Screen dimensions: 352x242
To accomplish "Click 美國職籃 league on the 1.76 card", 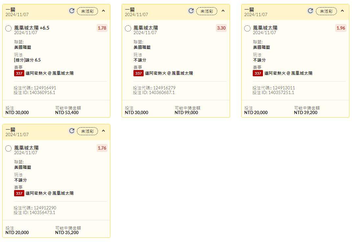I will [x=23, y=167].
